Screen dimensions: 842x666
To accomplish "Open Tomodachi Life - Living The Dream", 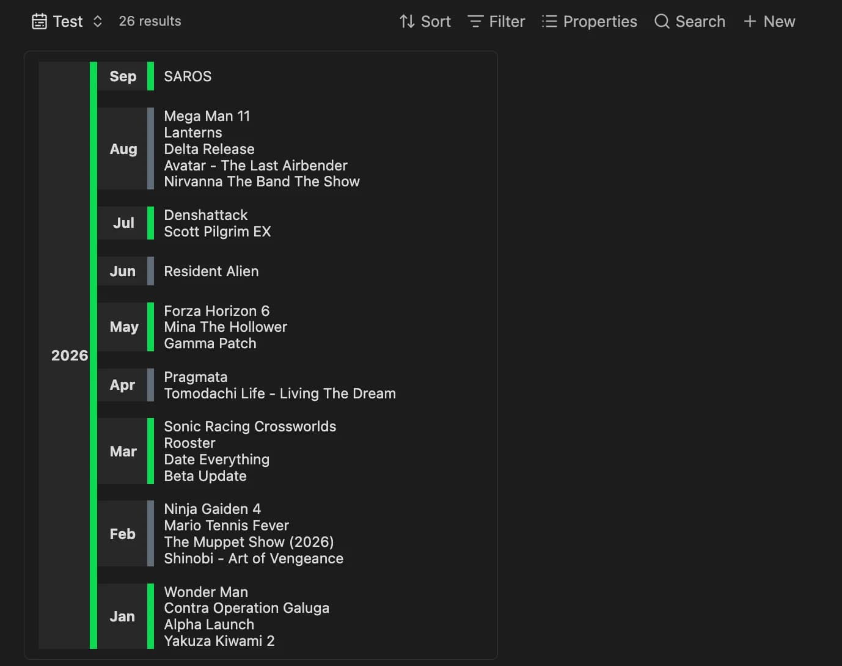I will pos(280,393).
